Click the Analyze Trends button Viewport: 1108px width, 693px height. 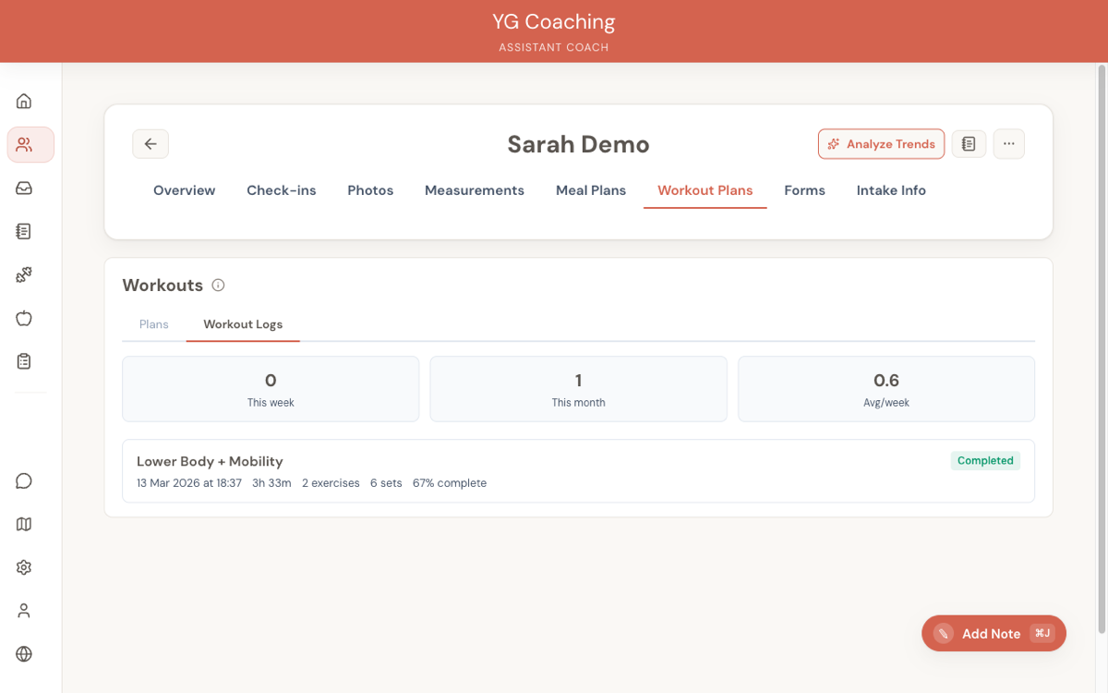pos(881,143)
